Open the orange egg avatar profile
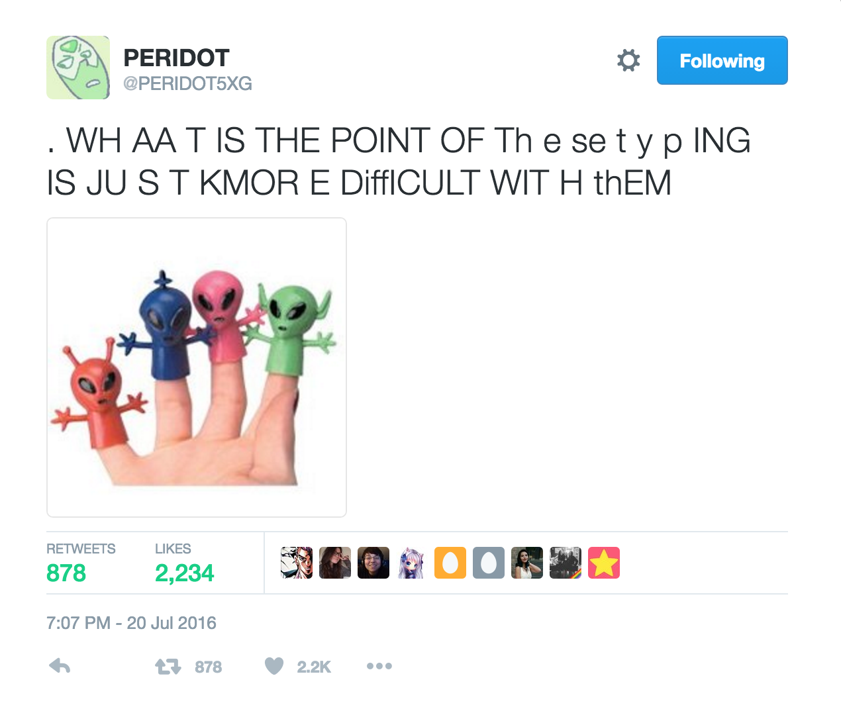The image size is (841, 719). pyautogui.click(x=450, y=563)
